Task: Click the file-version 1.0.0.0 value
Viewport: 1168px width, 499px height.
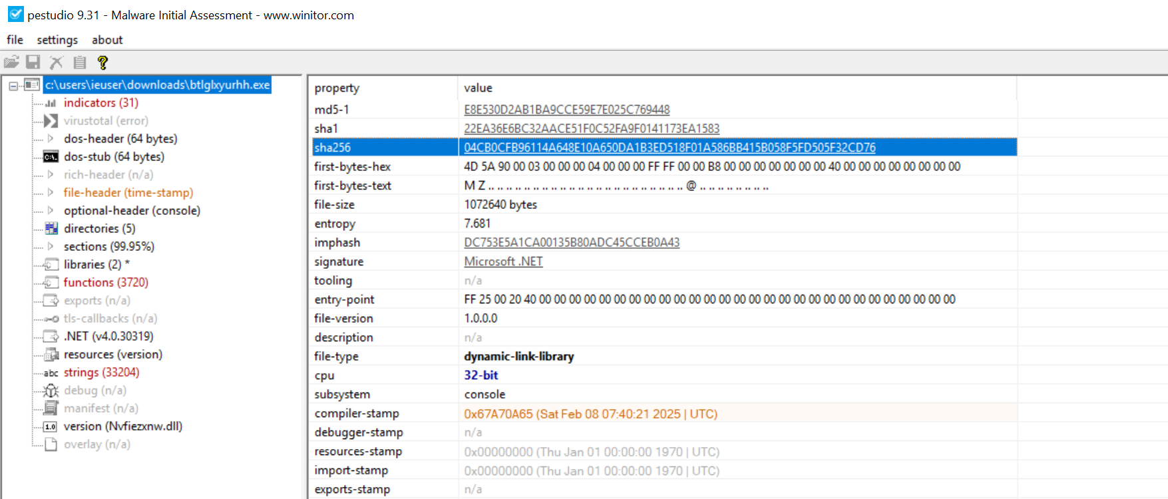Action: coord(481,318)
